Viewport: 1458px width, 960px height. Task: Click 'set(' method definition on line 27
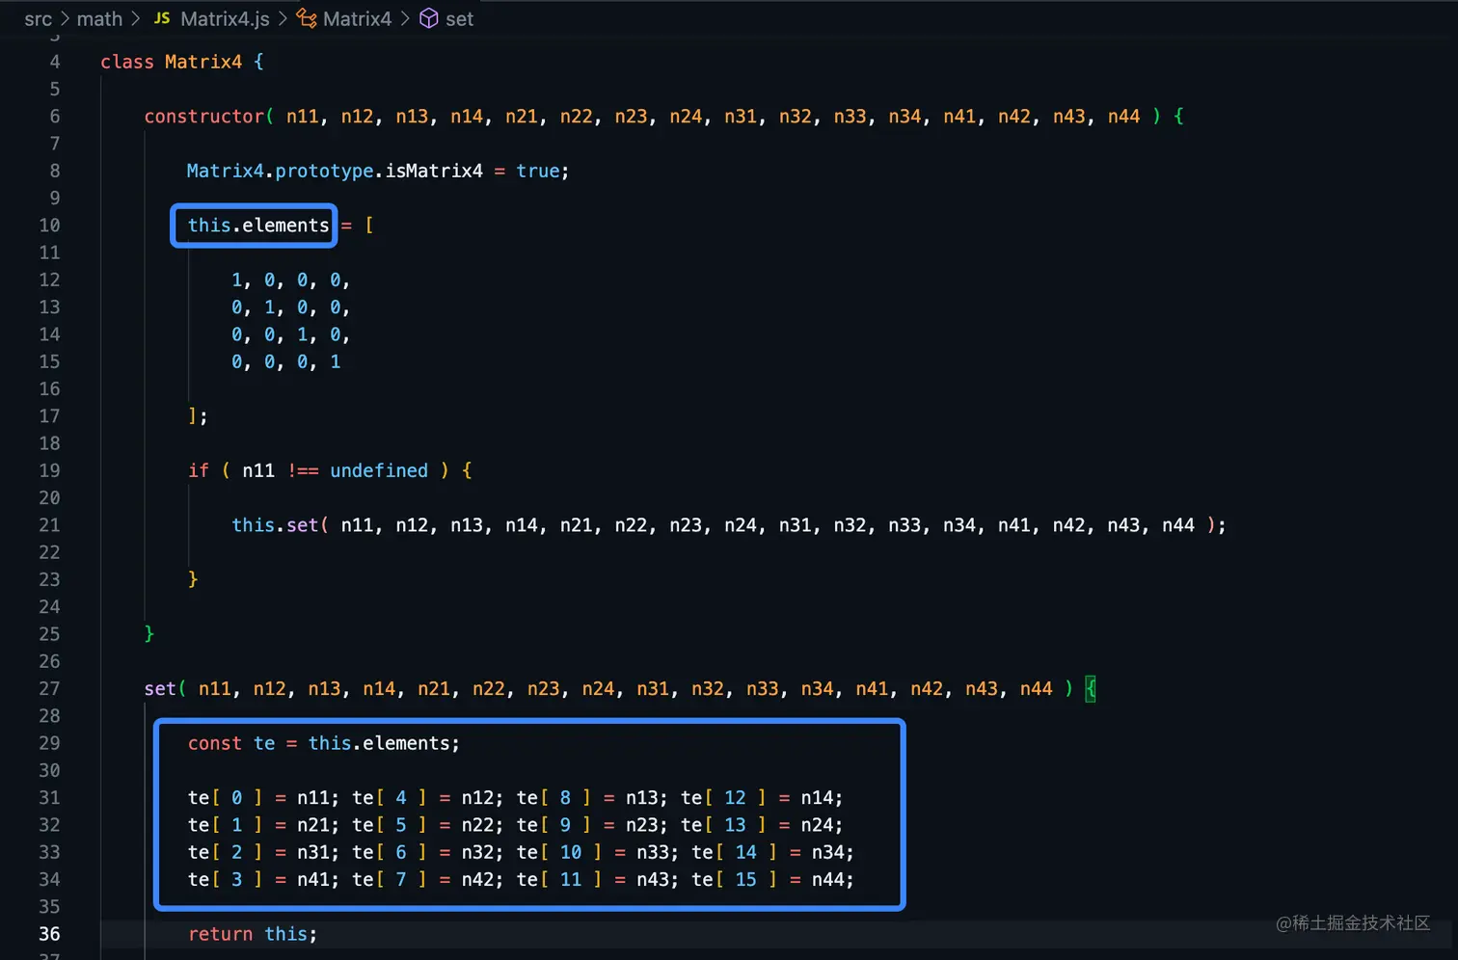click(x=165, y=689)
